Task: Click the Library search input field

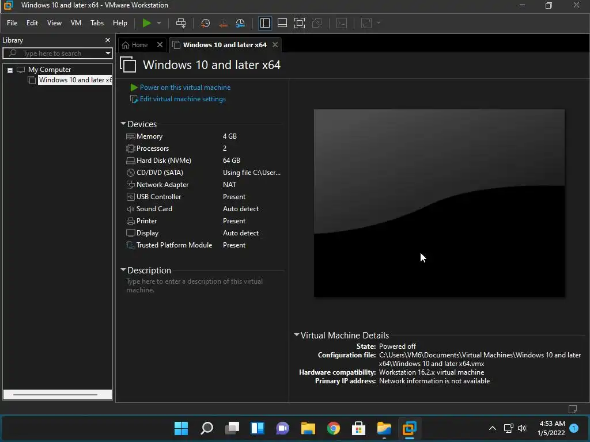Action: (56, 54)
